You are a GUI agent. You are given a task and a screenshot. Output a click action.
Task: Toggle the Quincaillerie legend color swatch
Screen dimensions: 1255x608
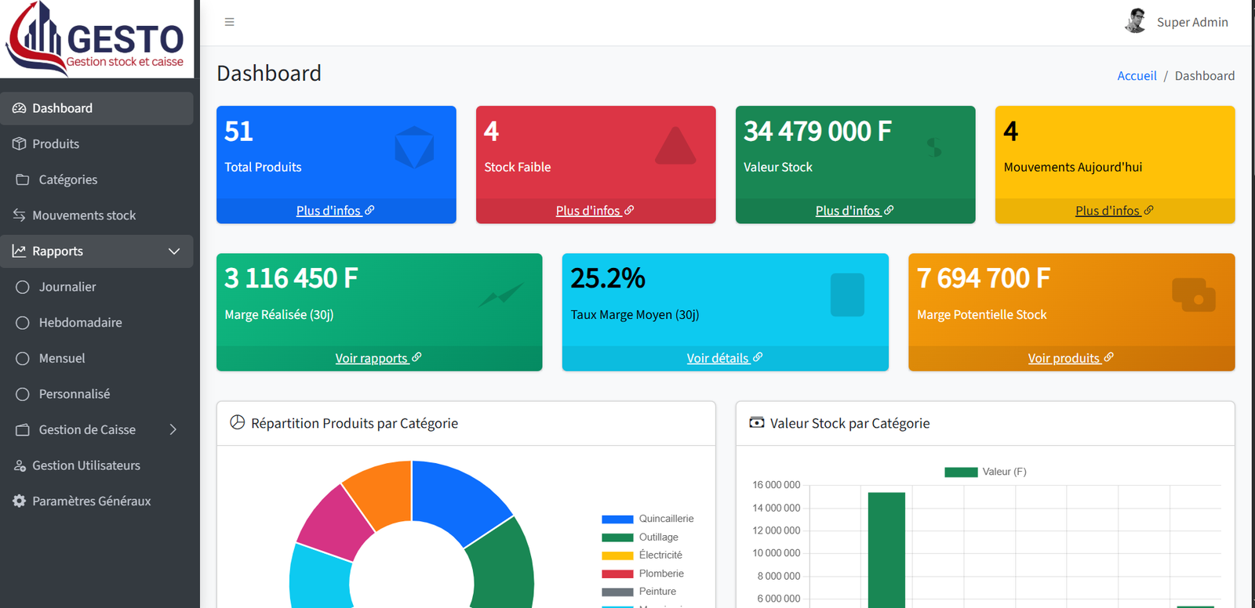(x=617, y=519)
